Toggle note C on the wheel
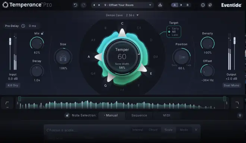 point(122,23)
